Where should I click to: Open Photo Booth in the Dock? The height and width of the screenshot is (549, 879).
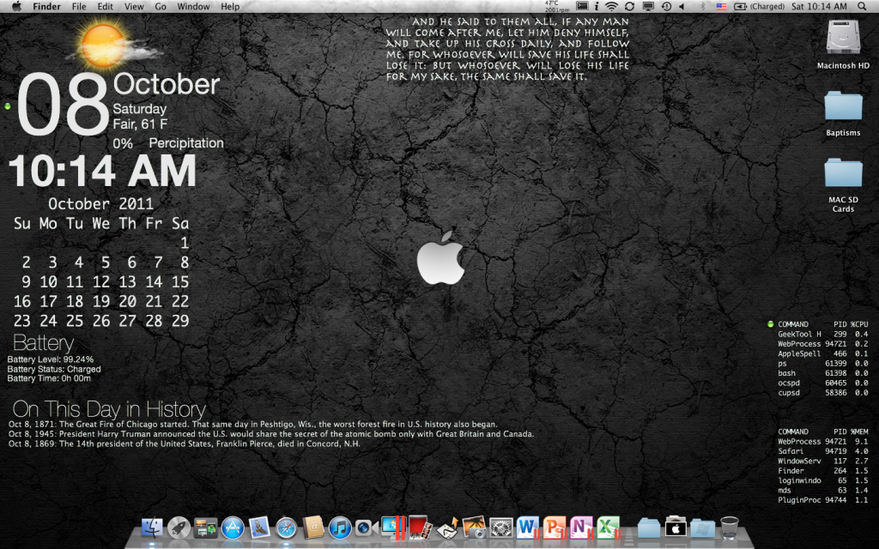tap(420, 528)
